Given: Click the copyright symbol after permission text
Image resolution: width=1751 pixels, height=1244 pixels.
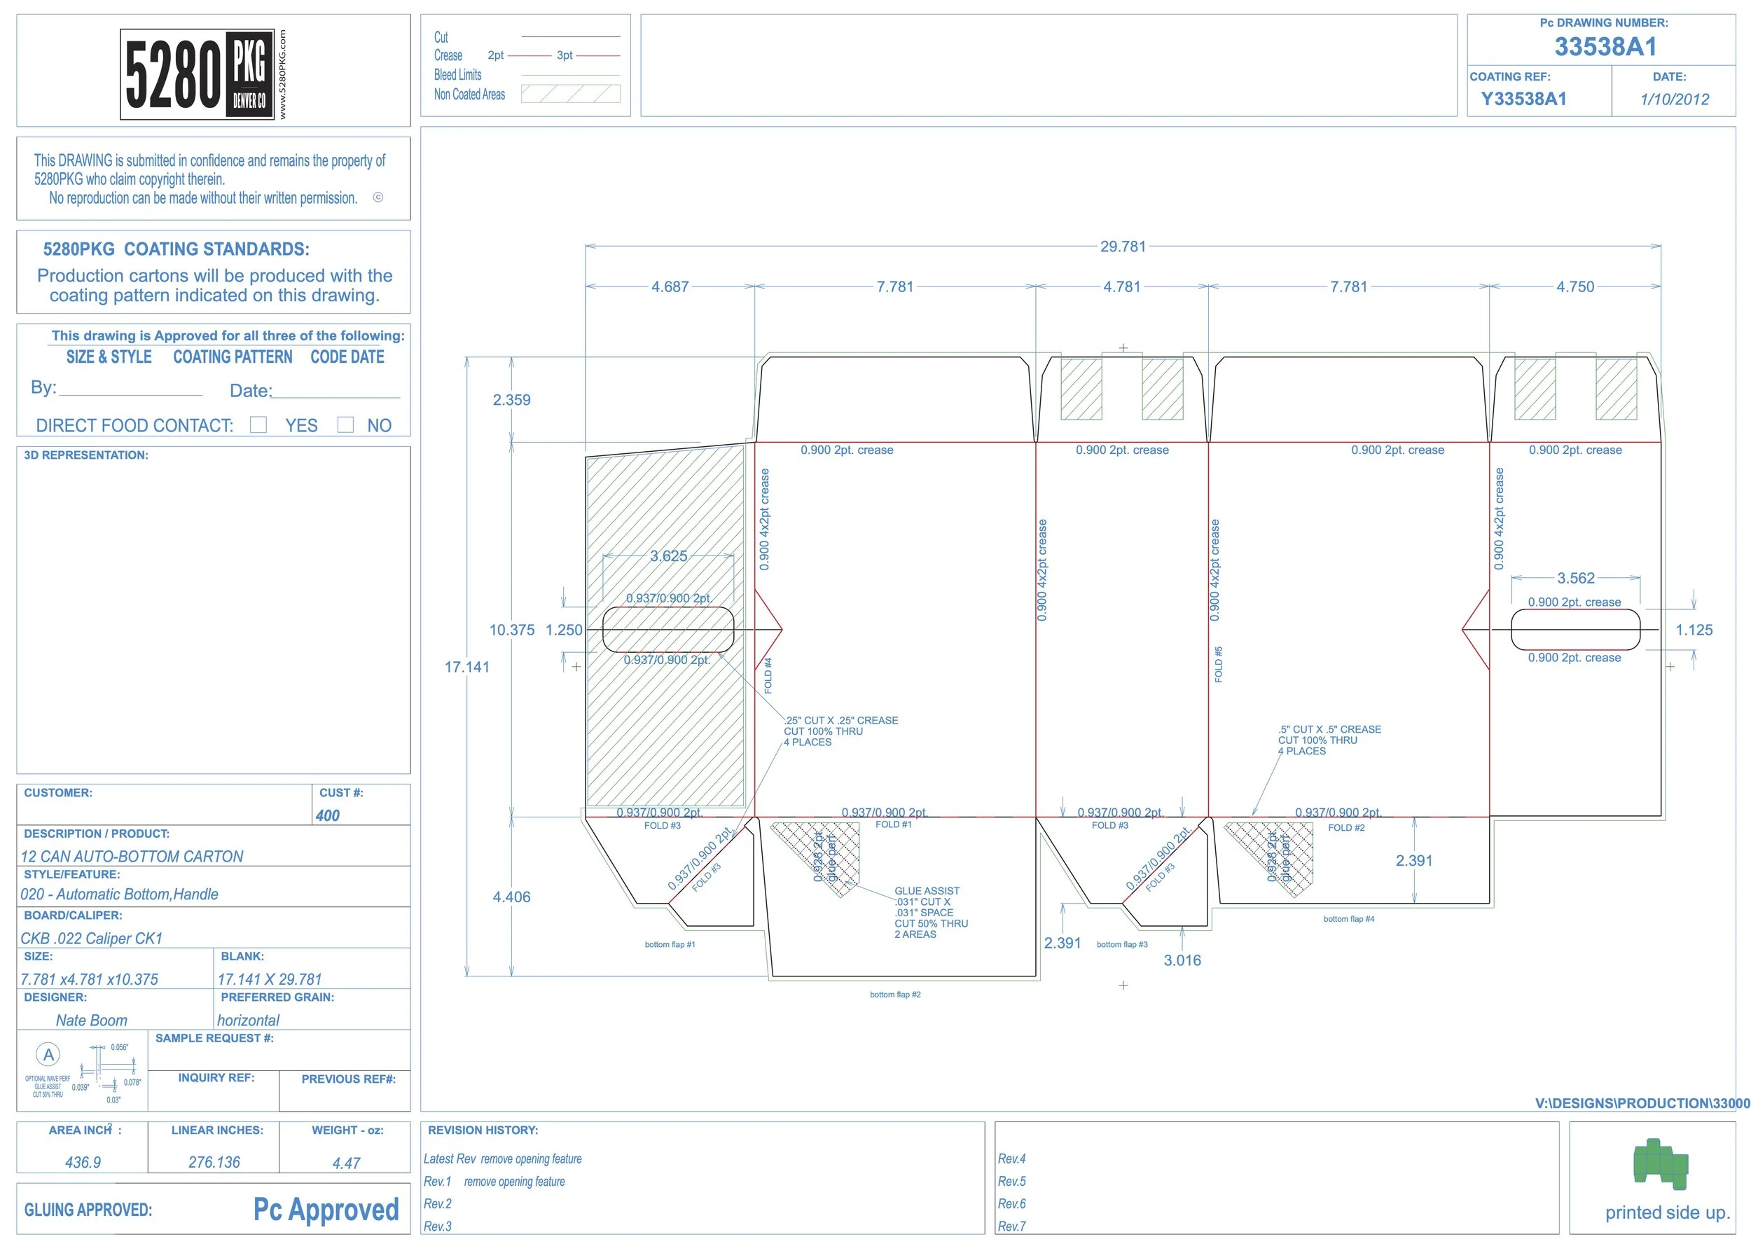Looking at the screenshot, I should (378, 198).
